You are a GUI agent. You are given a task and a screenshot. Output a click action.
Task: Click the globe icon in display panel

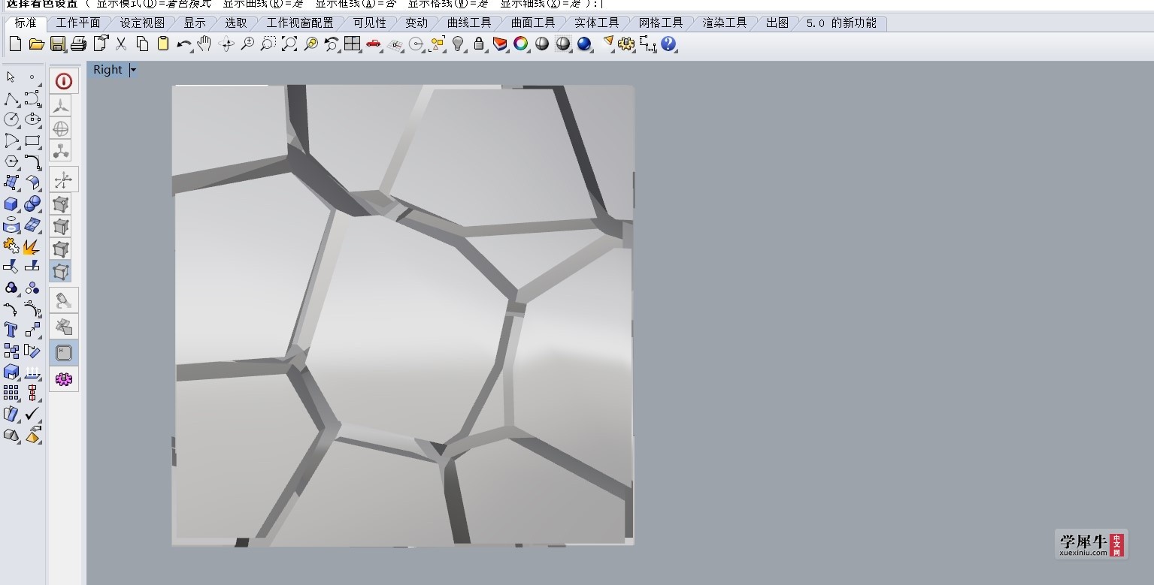61,128
